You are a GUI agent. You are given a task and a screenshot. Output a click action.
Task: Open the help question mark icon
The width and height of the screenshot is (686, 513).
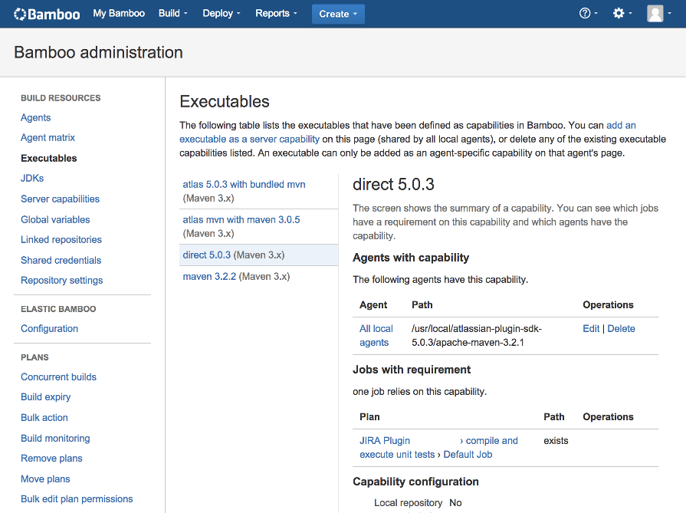coord(588,14)
